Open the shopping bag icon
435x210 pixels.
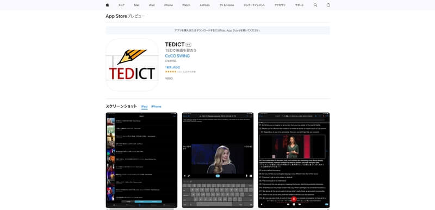coord(328,5)
